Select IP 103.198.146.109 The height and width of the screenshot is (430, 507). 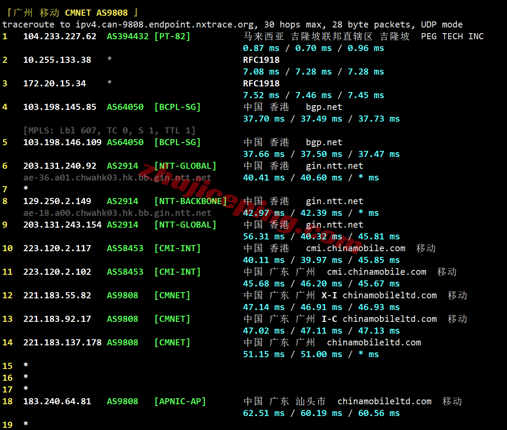tap(62, 142)
